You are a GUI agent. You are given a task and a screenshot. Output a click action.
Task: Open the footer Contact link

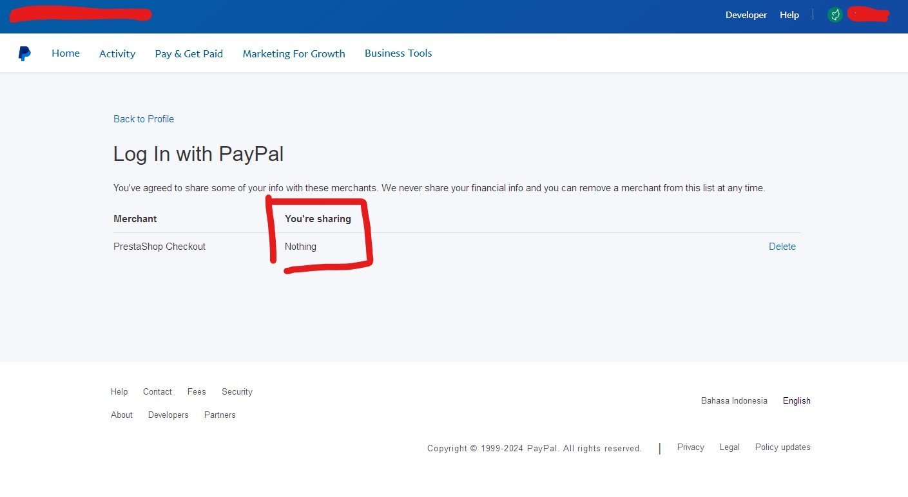pyautogui.click(x=157, y=392)
